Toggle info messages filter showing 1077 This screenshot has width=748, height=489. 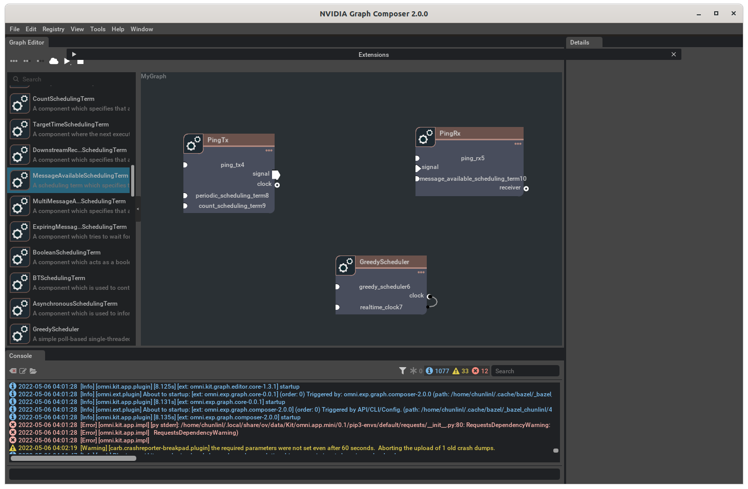[x=438, y=371]
